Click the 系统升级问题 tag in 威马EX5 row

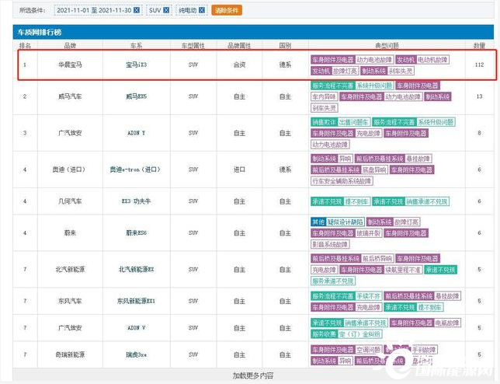click(x=374, y=86)
